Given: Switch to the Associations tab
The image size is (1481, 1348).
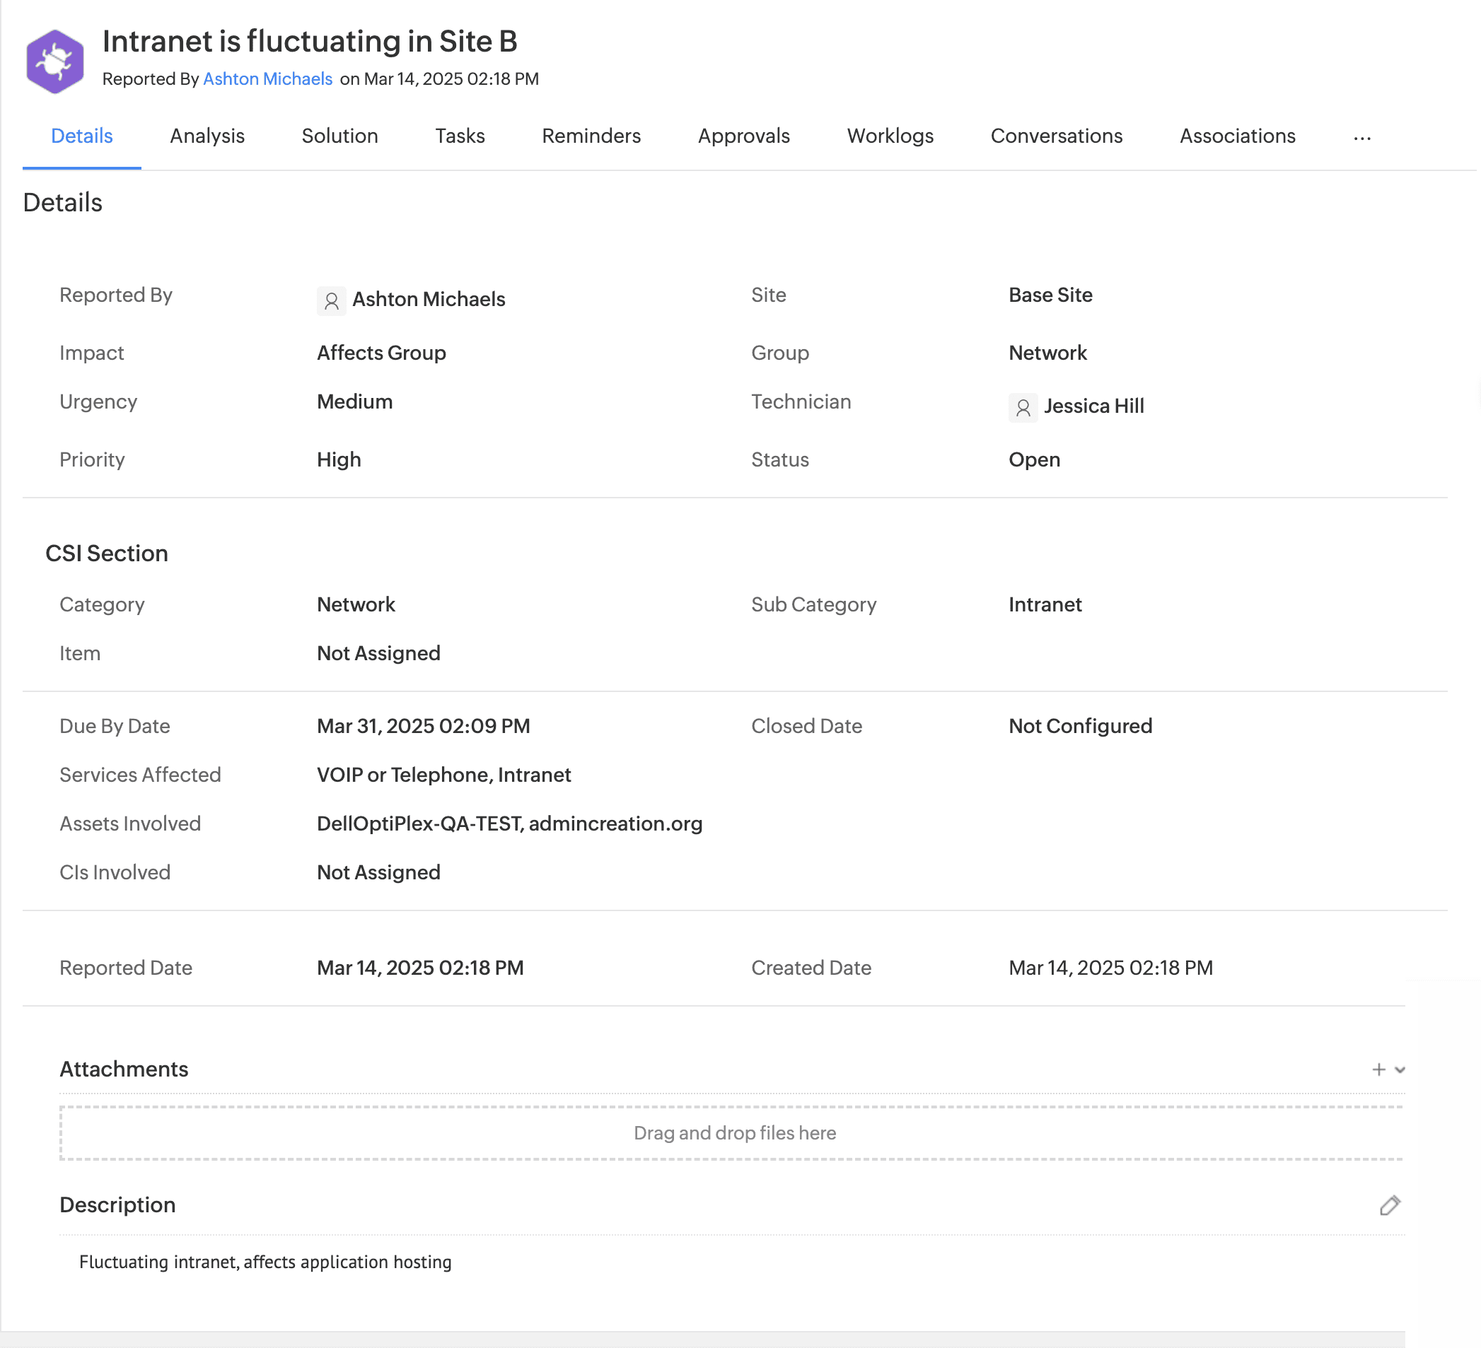Looking at the screenshot, I should (1237, 136).
